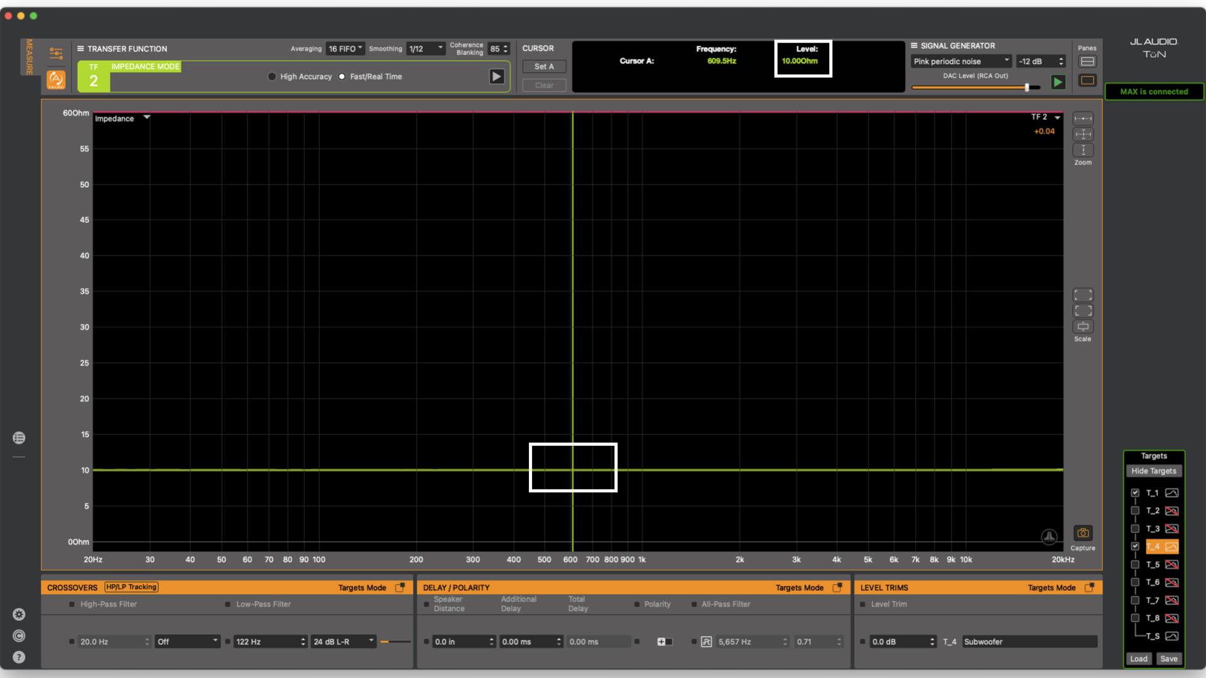The width and height of the screenshot is (1206, 678).
Task: Select High Accuracy radio button
Action: [272, 77]
